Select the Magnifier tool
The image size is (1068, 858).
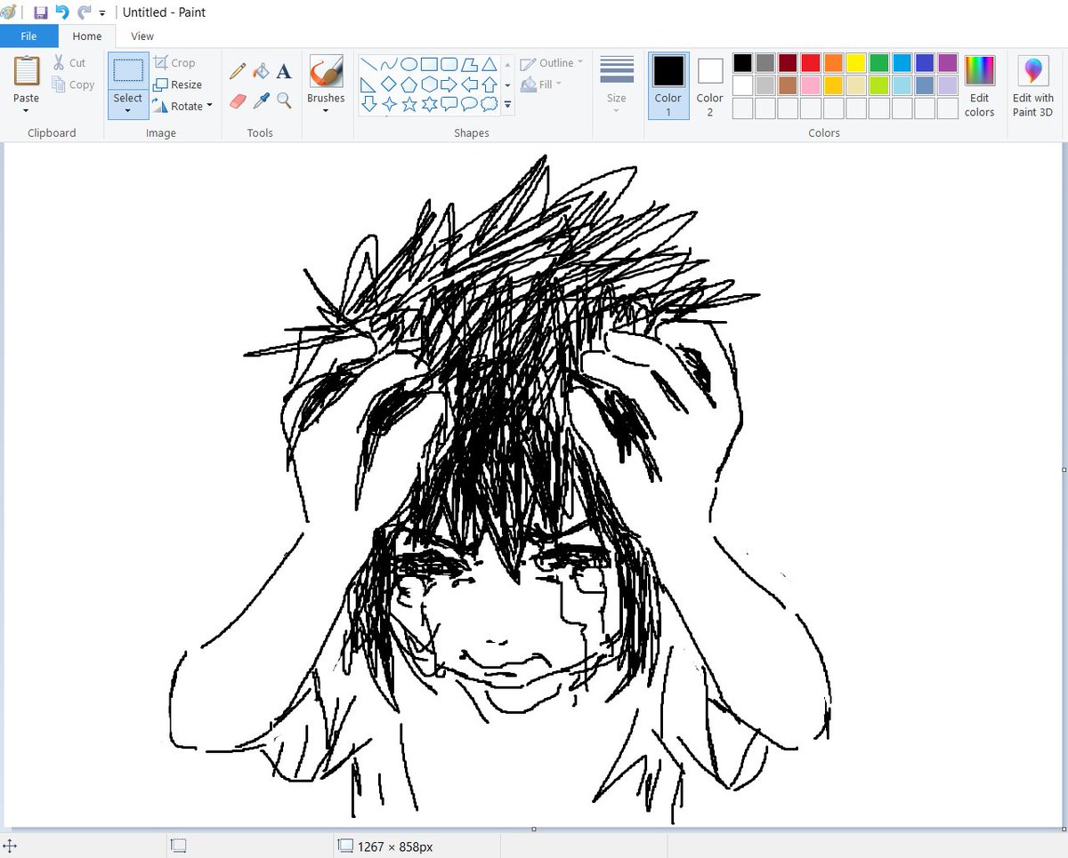[x=284, y=100]
